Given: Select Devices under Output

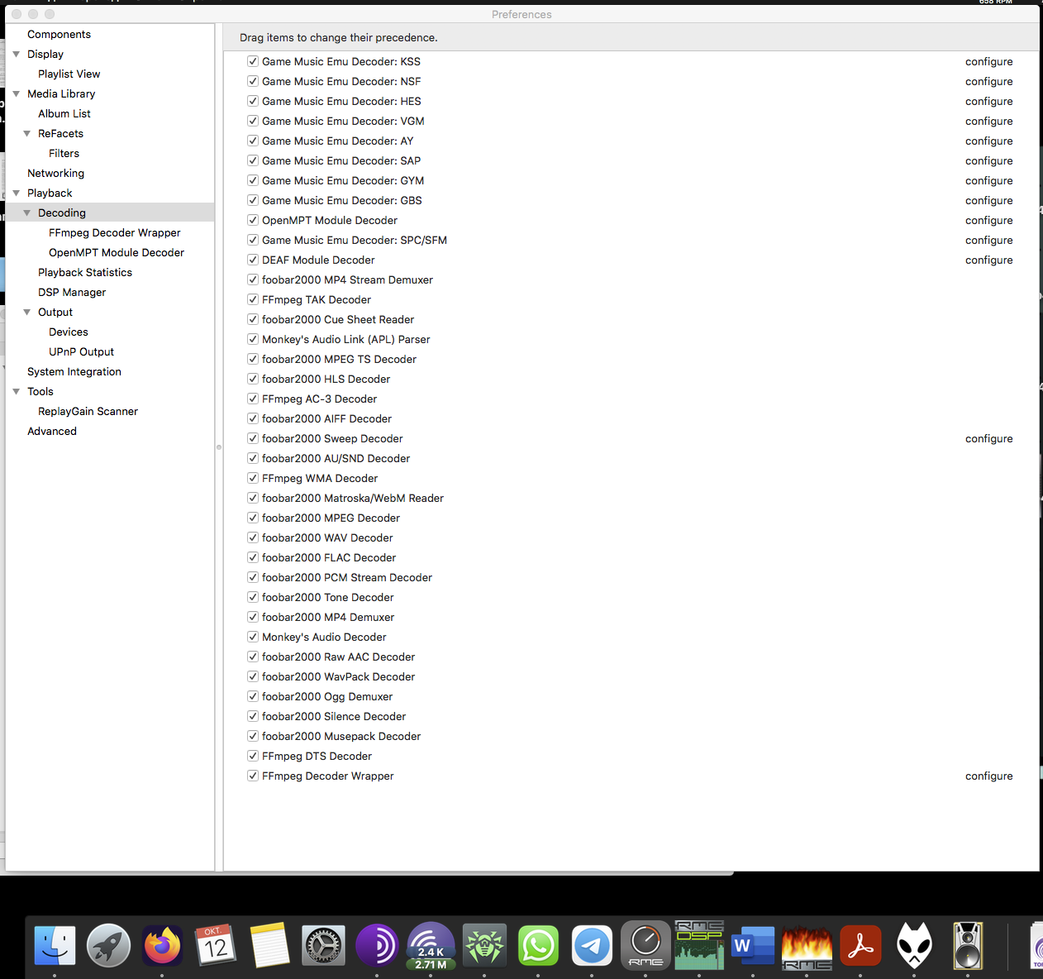Looking at the screenshot, I should pos(68,332).
